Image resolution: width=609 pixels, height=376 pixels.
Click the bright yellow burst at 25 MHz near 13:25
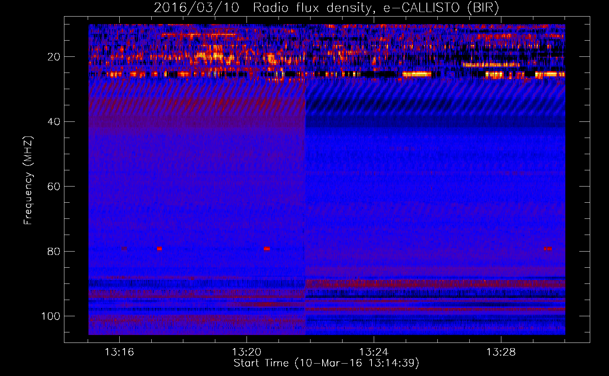417,74
